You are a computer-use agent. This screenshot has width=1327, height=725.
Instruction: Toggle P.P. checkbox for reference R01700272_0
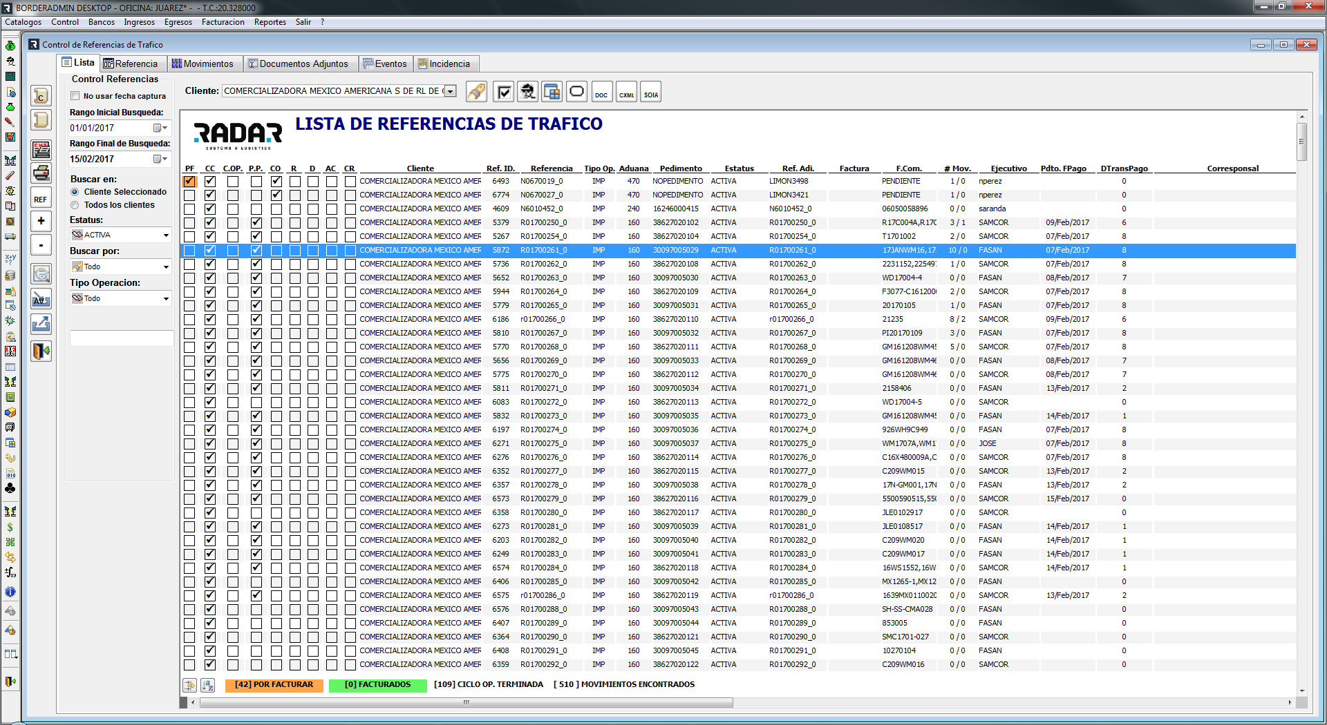pyautogui.click(x=256, y=402)
